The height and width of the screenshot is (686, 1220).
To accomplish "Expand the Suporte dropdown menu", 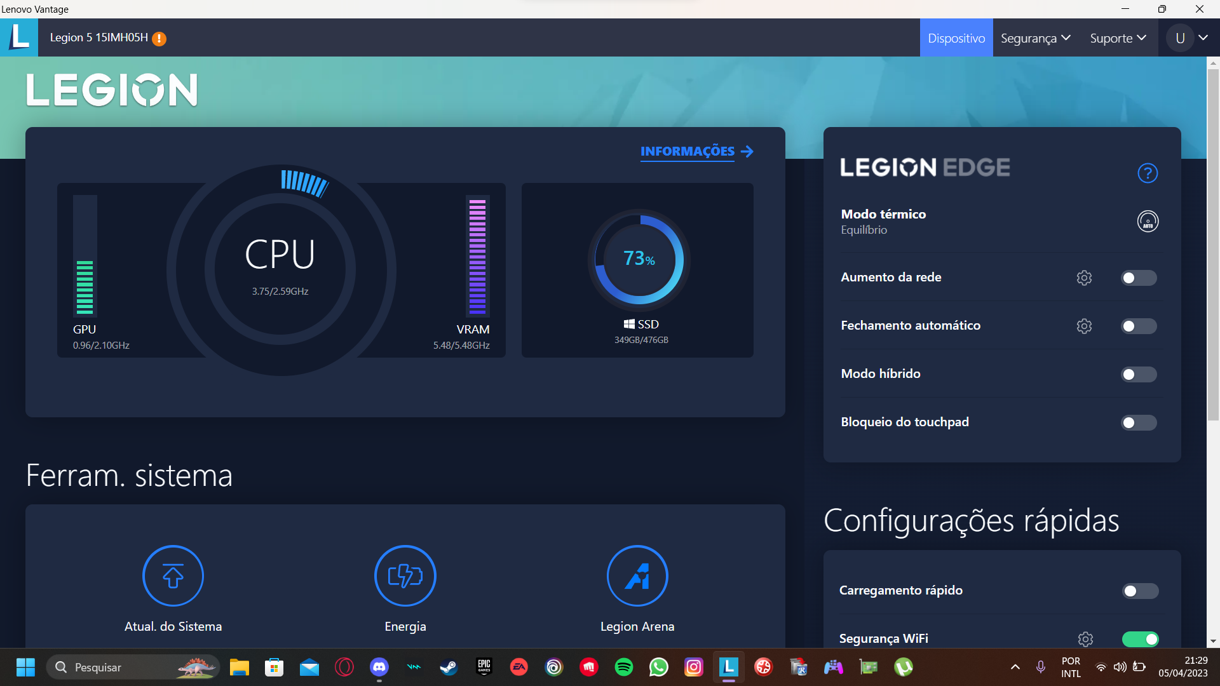I will click(1118, 38).
